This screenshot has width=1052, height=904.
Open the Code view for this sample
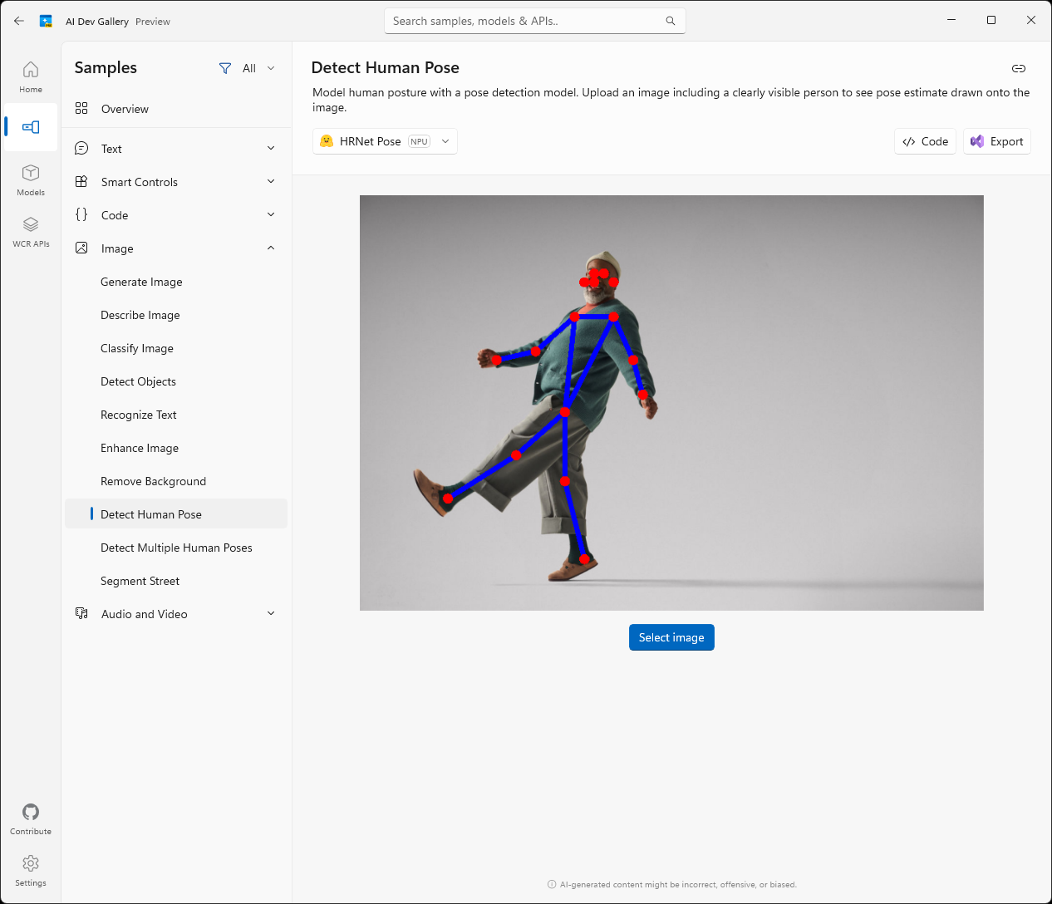[925, 141]
